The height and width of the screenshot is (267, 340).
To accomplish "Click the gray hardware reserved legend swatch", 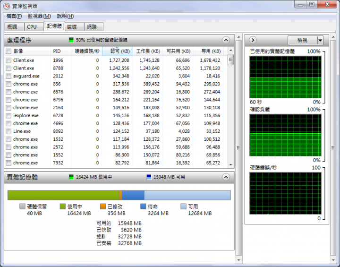I will coord(22,206).
